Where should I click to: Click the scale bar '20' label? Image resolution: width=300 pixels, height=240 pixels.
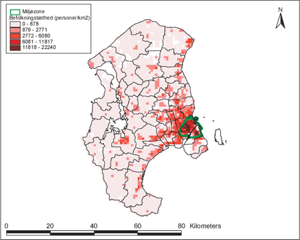point(50,226)
